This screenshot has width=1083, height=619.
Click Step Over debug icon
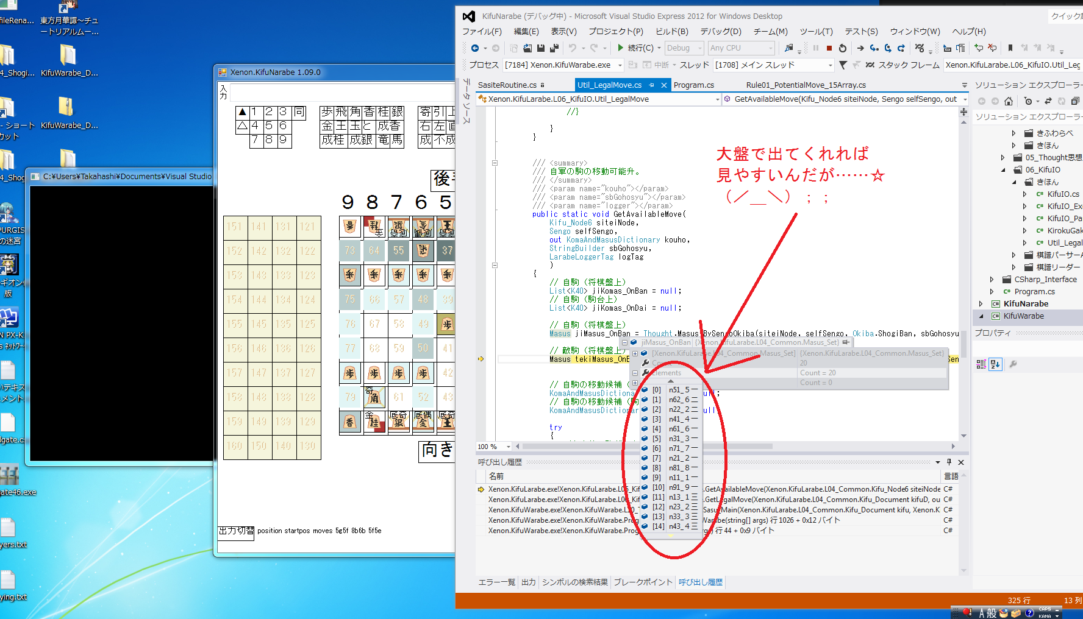click(x=888, y=48)
